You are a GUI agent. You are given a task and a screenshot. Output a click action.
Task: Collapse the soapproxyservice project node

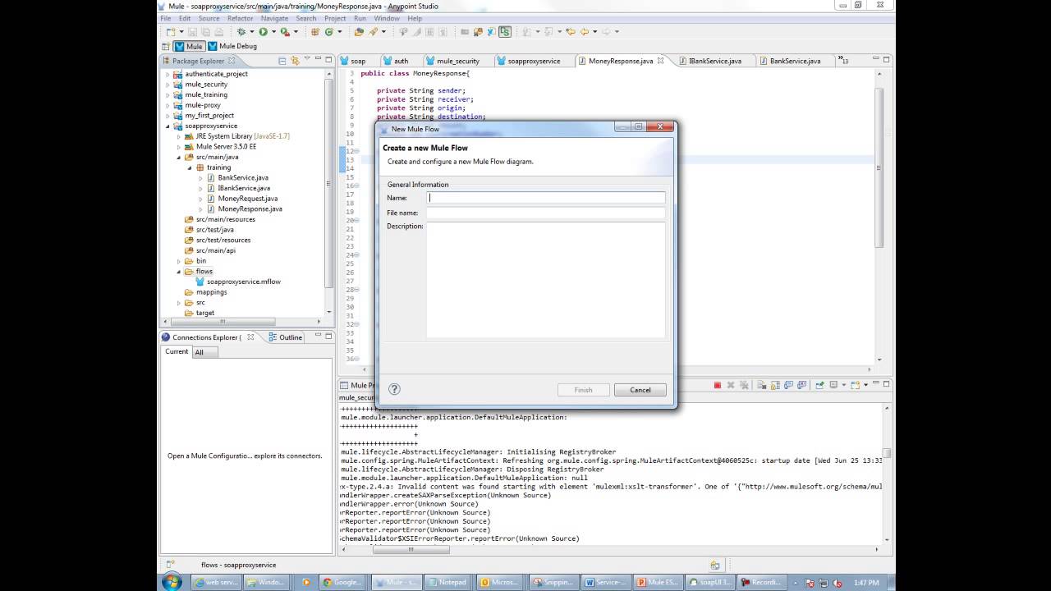tap(168, 126)
